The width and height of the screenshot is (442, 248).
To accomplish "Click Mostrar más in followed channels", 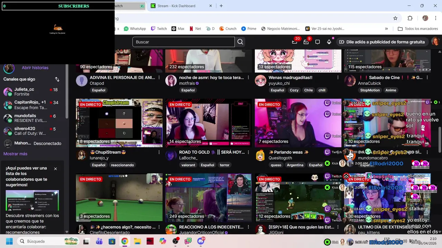I will click(x=15, y=154).
